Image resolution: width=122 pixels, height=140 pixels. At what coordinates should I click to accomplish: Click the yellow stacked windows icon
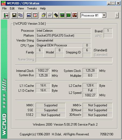click(43, 15)
